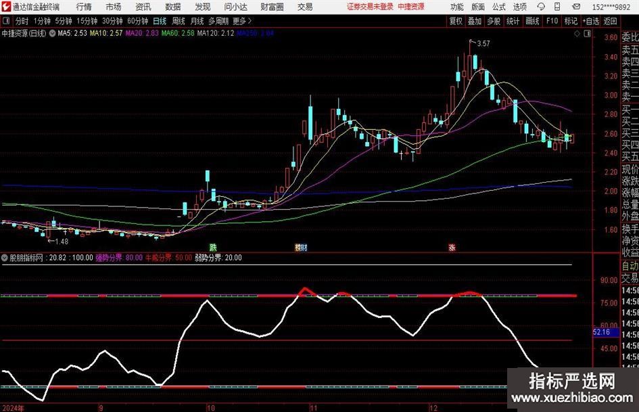Click the 复权 adjustment button
639x412 pixels.
pos(456,21)
